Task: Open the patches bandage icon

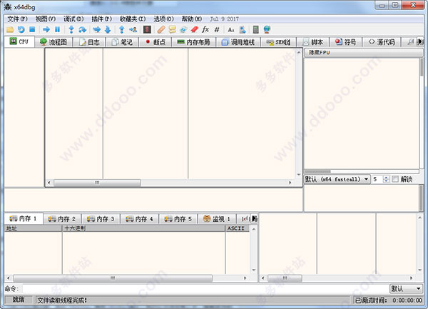Action: pos(161,29)
